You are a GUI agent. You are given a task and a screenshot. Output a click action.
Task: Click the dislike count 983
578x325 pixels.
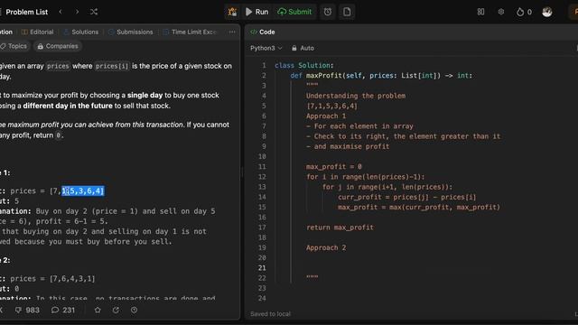(x=27, y=310)
